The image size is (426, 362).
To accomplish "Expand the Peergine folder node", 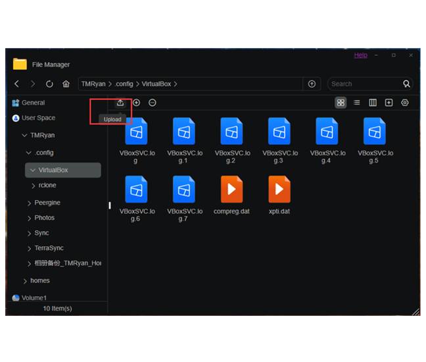I will pos(30,203).
